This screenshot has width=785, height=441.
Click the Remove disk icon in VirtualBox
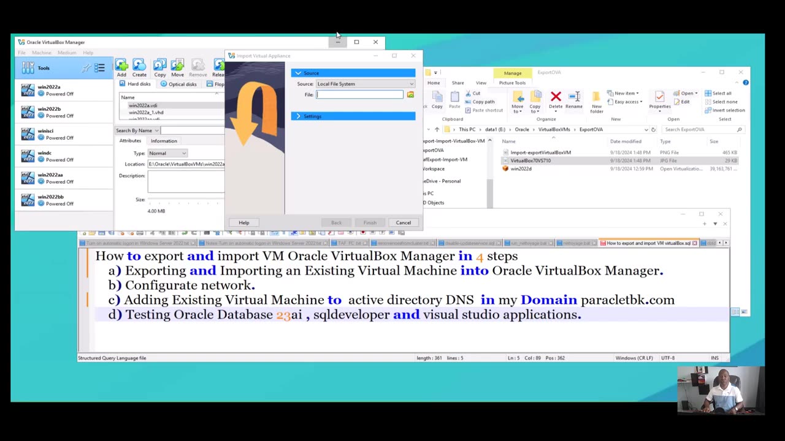point(197,65)
